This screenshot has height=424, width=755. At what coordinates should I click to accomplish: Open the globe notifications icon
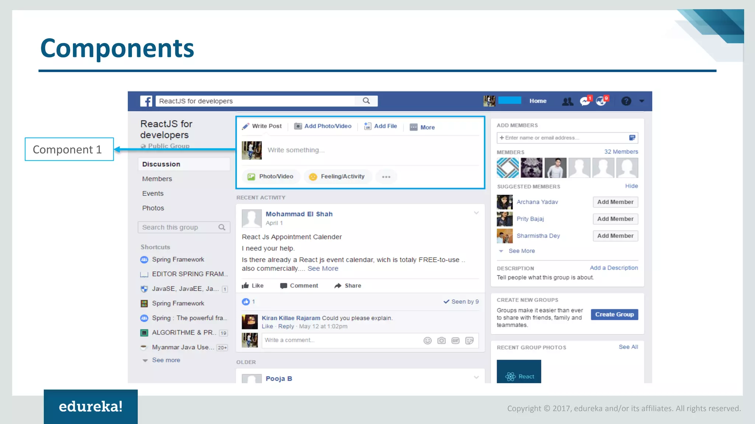click(x=602, y=101)
